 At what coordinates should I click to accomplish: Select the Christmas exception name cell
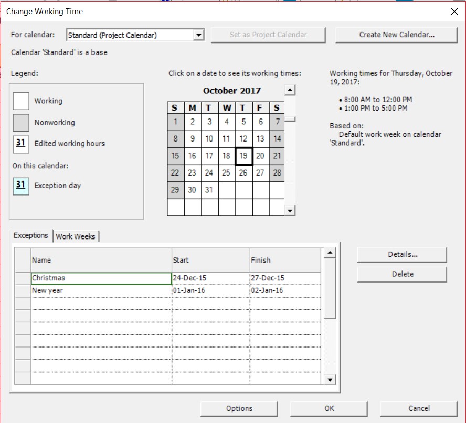[x=101, y=278]
